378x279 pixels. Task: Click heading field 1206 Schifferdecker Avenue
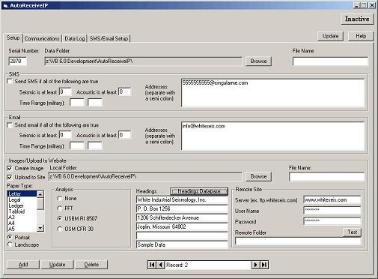click(x=182, y=217)
